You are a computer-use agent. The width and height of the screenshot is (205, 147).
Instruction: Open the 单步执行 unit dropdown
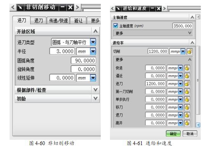180,100
